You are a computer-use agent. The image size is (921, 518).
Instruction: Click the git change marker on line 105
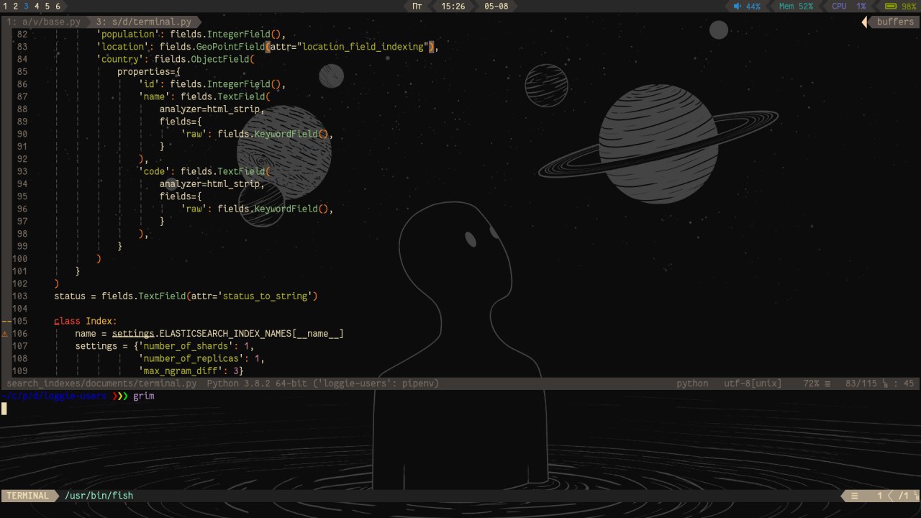pos(5,321)
